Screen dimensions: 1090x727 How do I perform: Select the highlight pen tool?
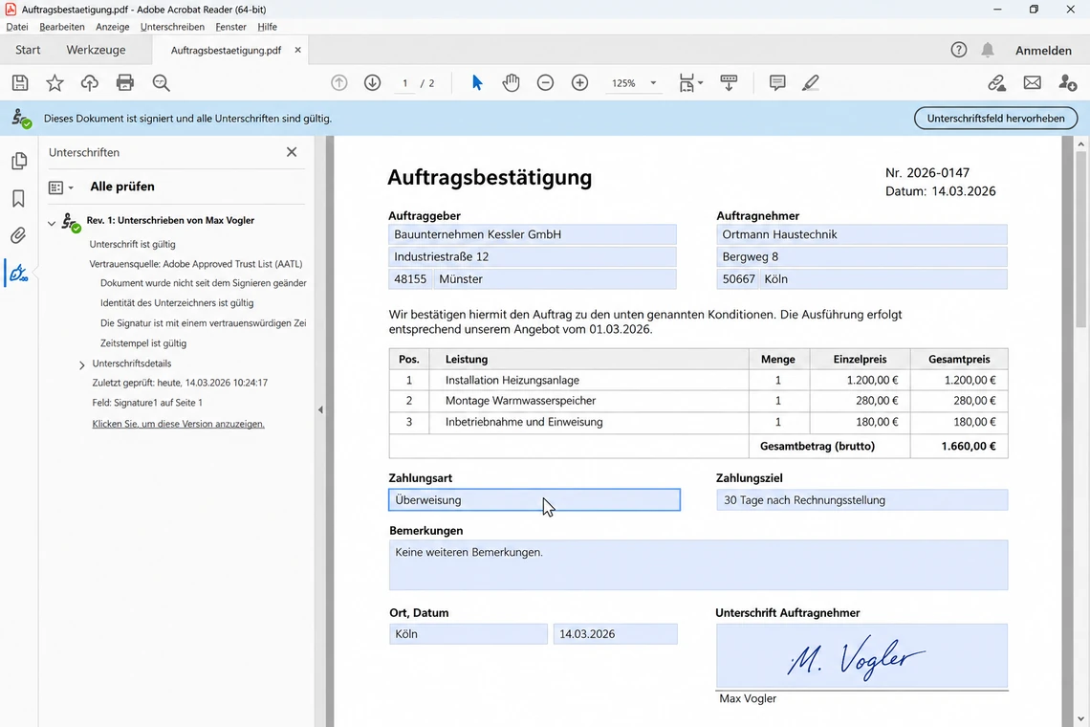(x=811, y=83)
